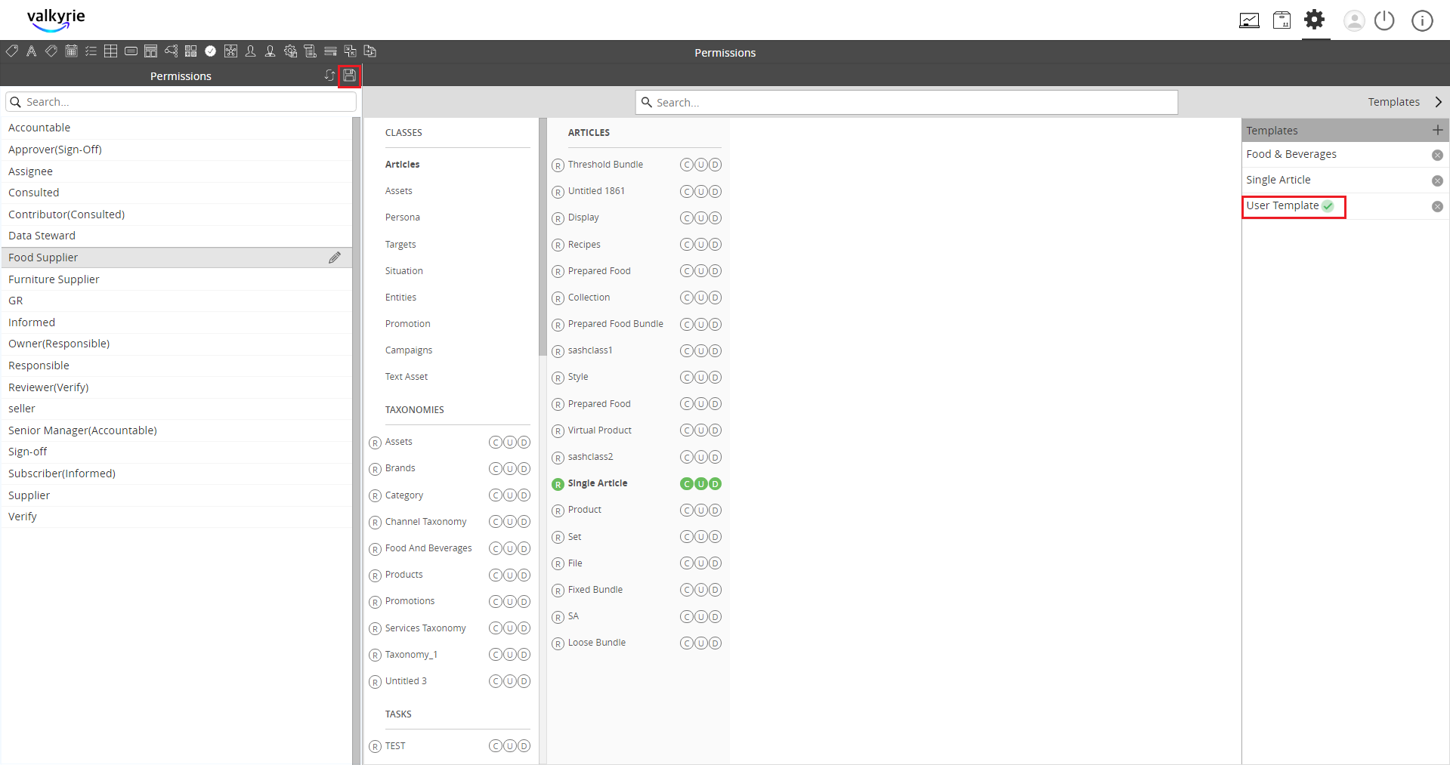Toggle Create permission for Category taxonomy

click(x=496, y=495)
